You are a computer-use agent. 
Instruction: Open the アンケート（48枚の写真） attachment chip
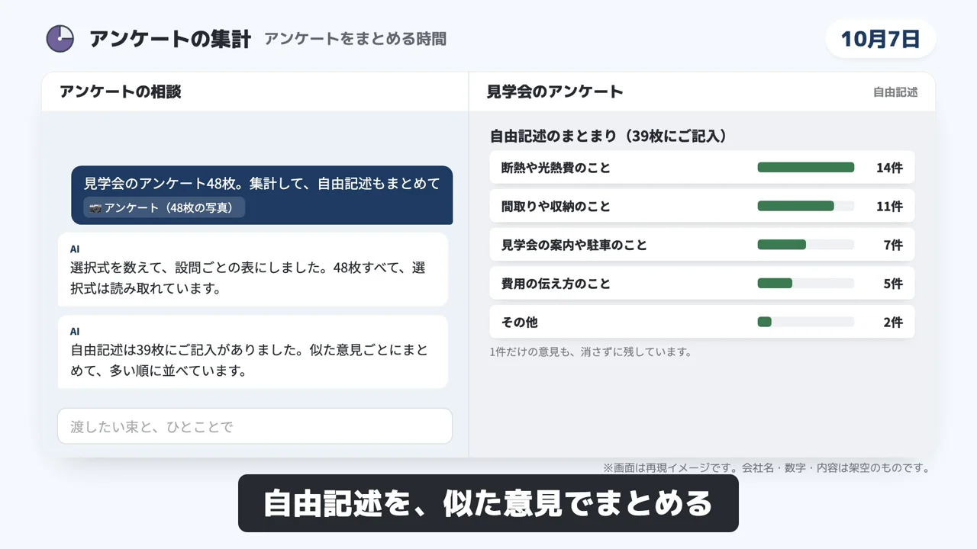pyautogui.click(x=164, y=207)
